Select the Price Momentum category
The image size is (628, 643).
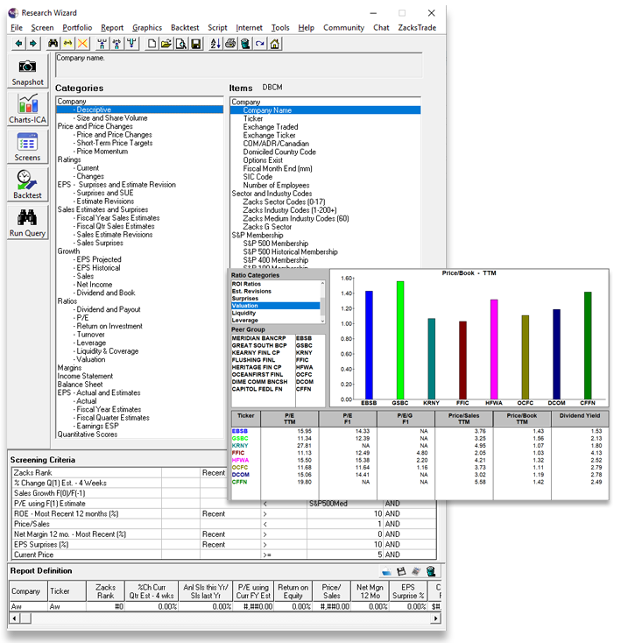click(102, 152)
